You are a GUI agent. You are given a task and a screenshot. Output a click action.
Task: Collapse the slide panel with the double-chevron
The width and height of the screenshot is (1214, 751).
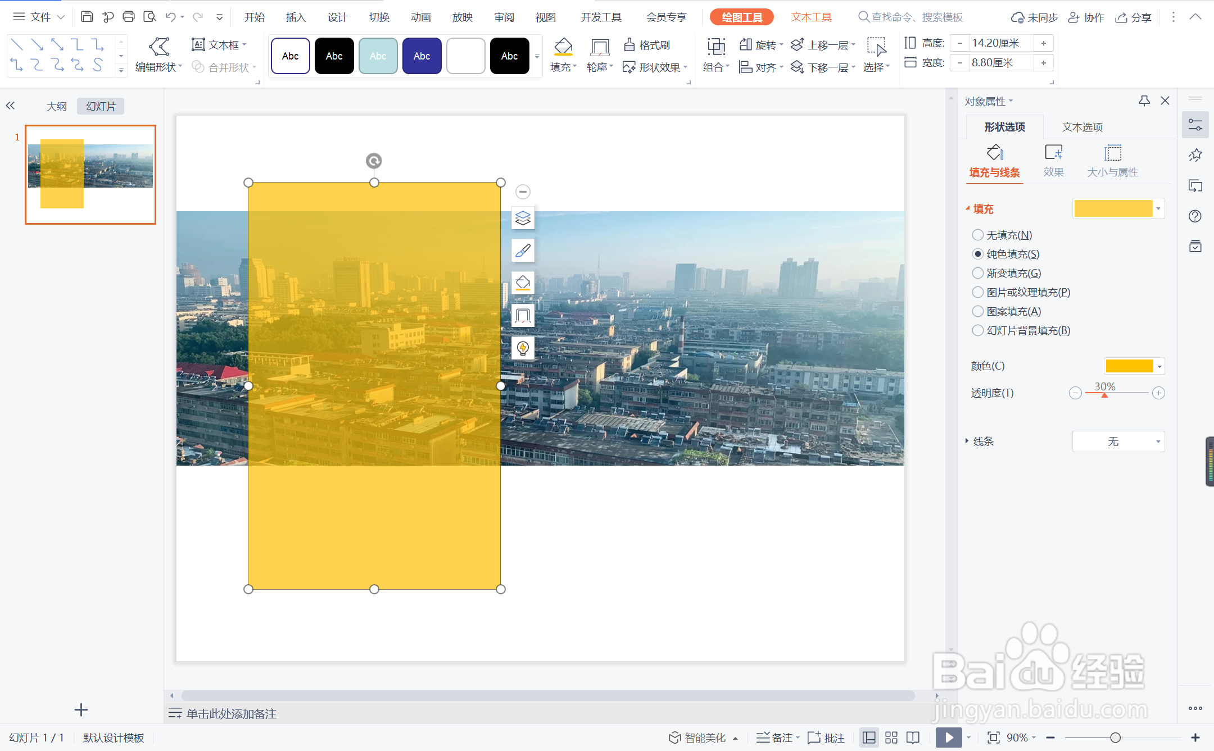10,106
